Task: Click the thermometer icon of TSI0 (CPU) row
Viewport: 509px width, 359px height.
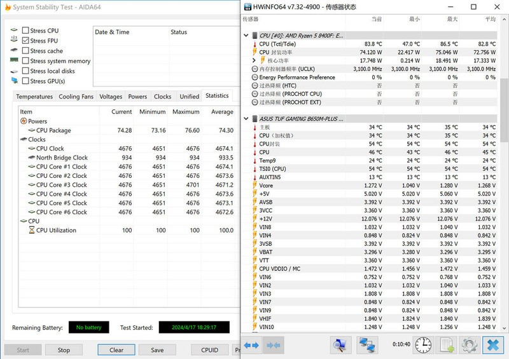Action: [x=255, y=168]
